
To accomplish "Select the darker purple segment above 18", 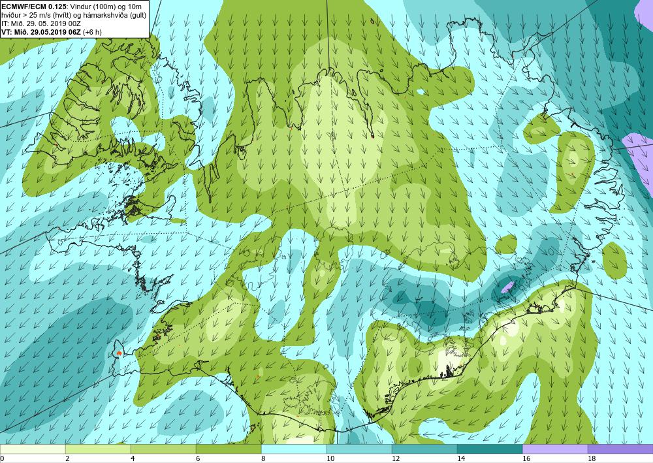I will [620, 449].
